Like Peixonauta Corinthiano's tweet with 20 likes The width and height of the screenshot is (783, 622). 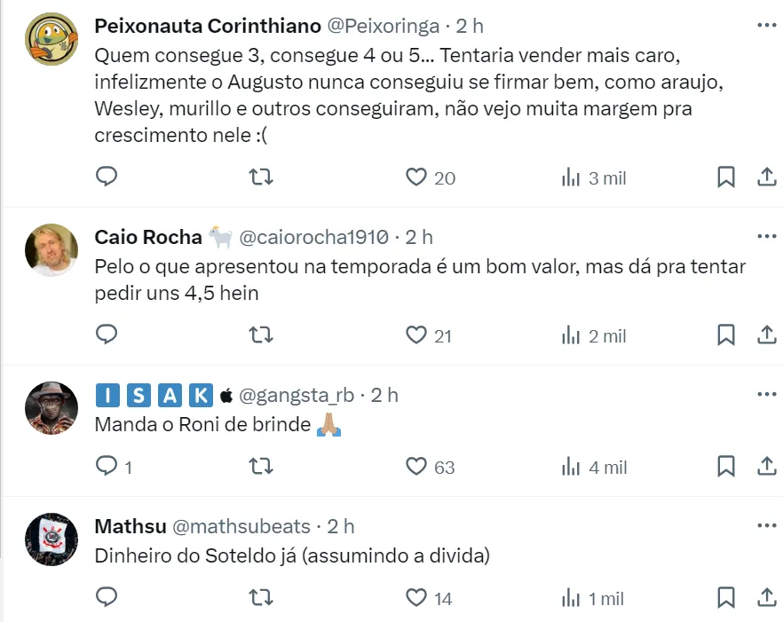click(x=417, y=177)
